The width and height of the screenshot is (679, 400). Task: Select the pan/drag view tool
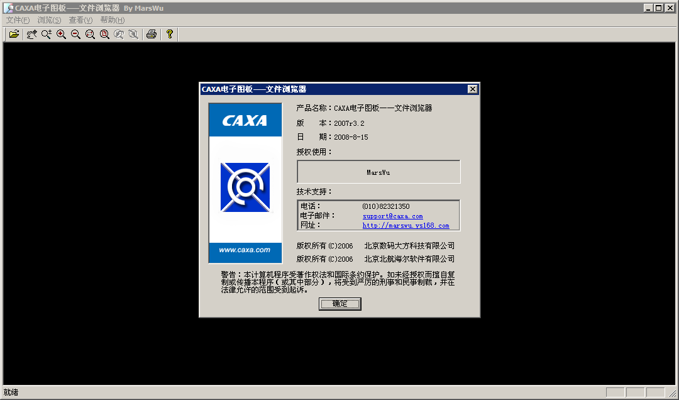pyautogui.click(x=31, y=34)
